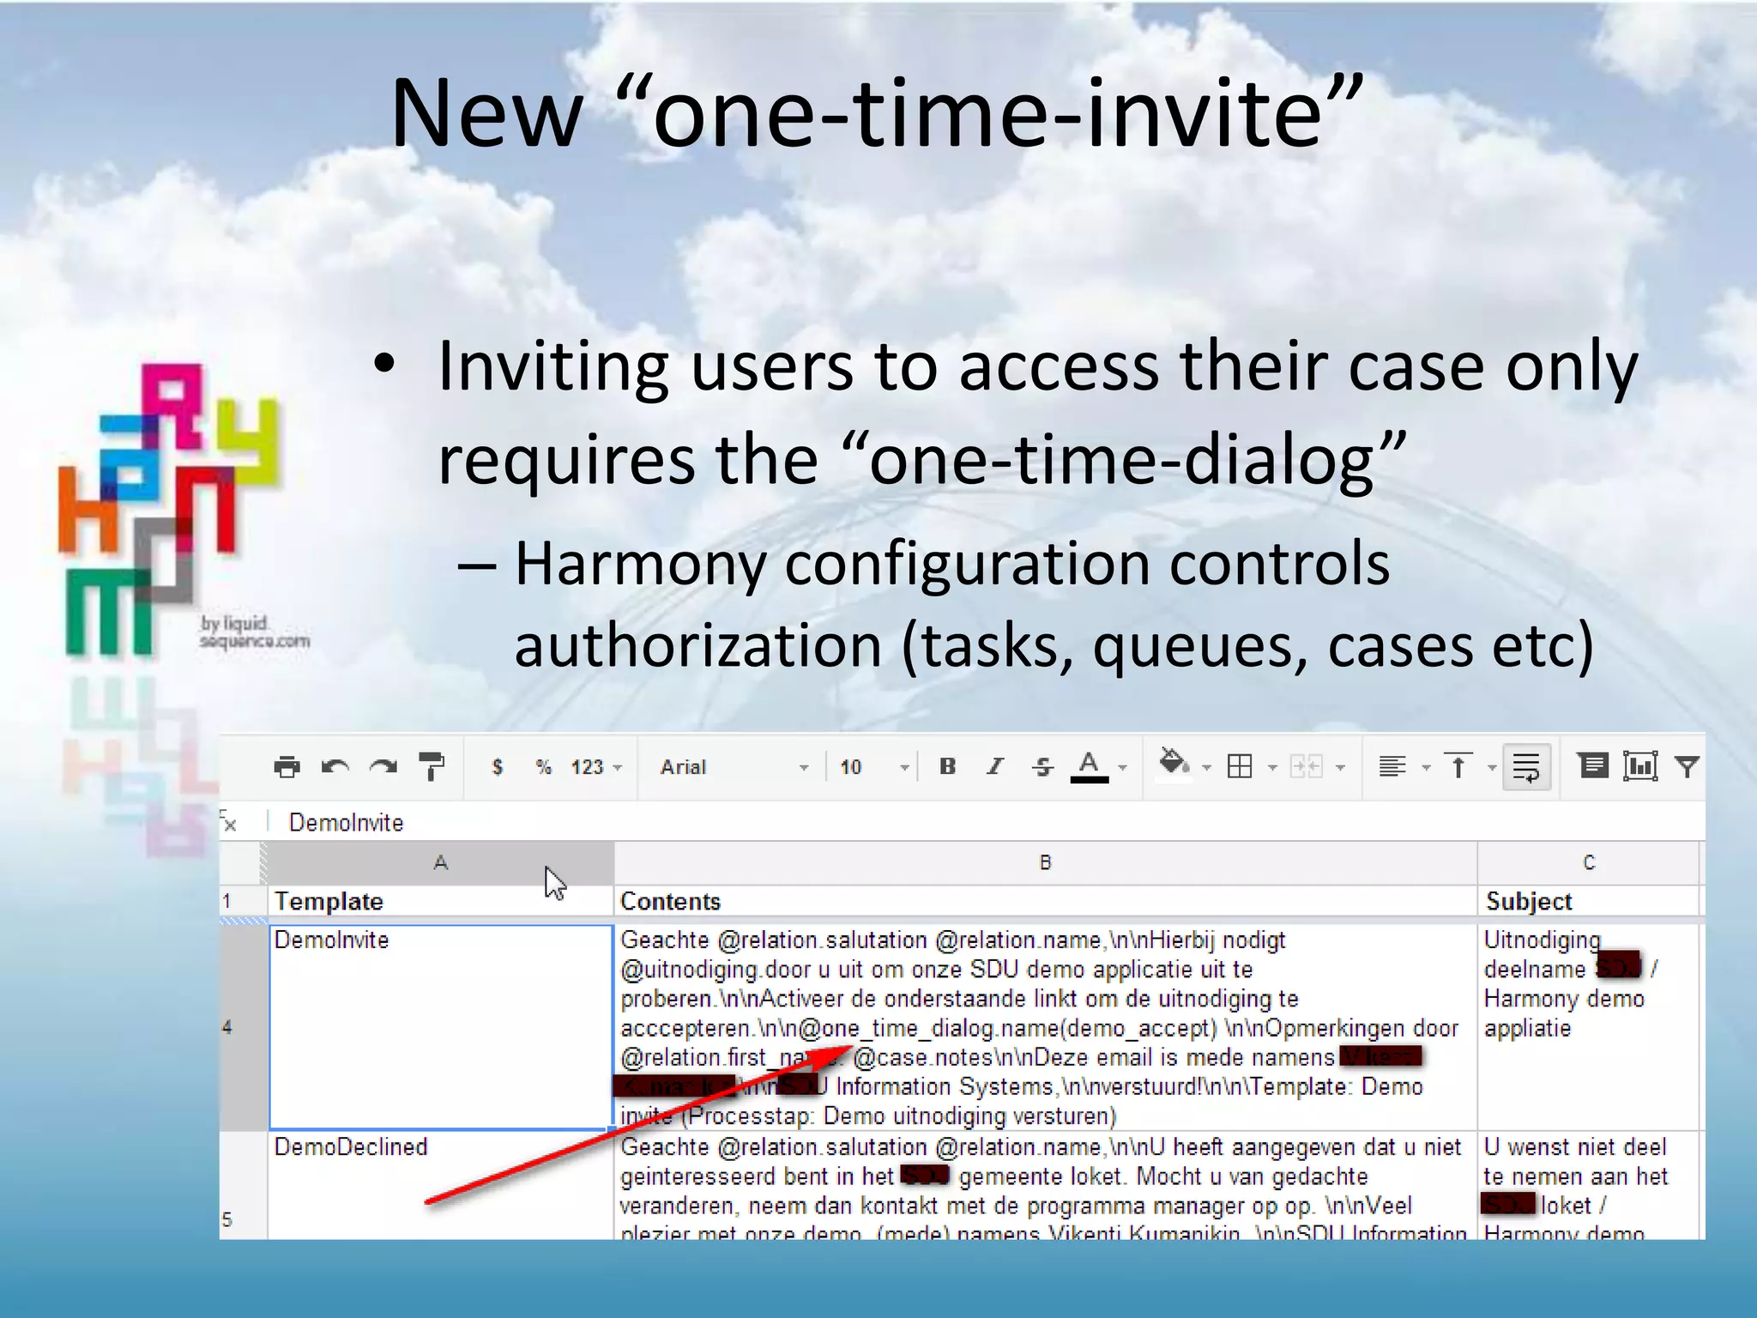The width and height of the screenshot is (1757, 1318).
Task: Select row 5 header
Action: (243, 1186)
